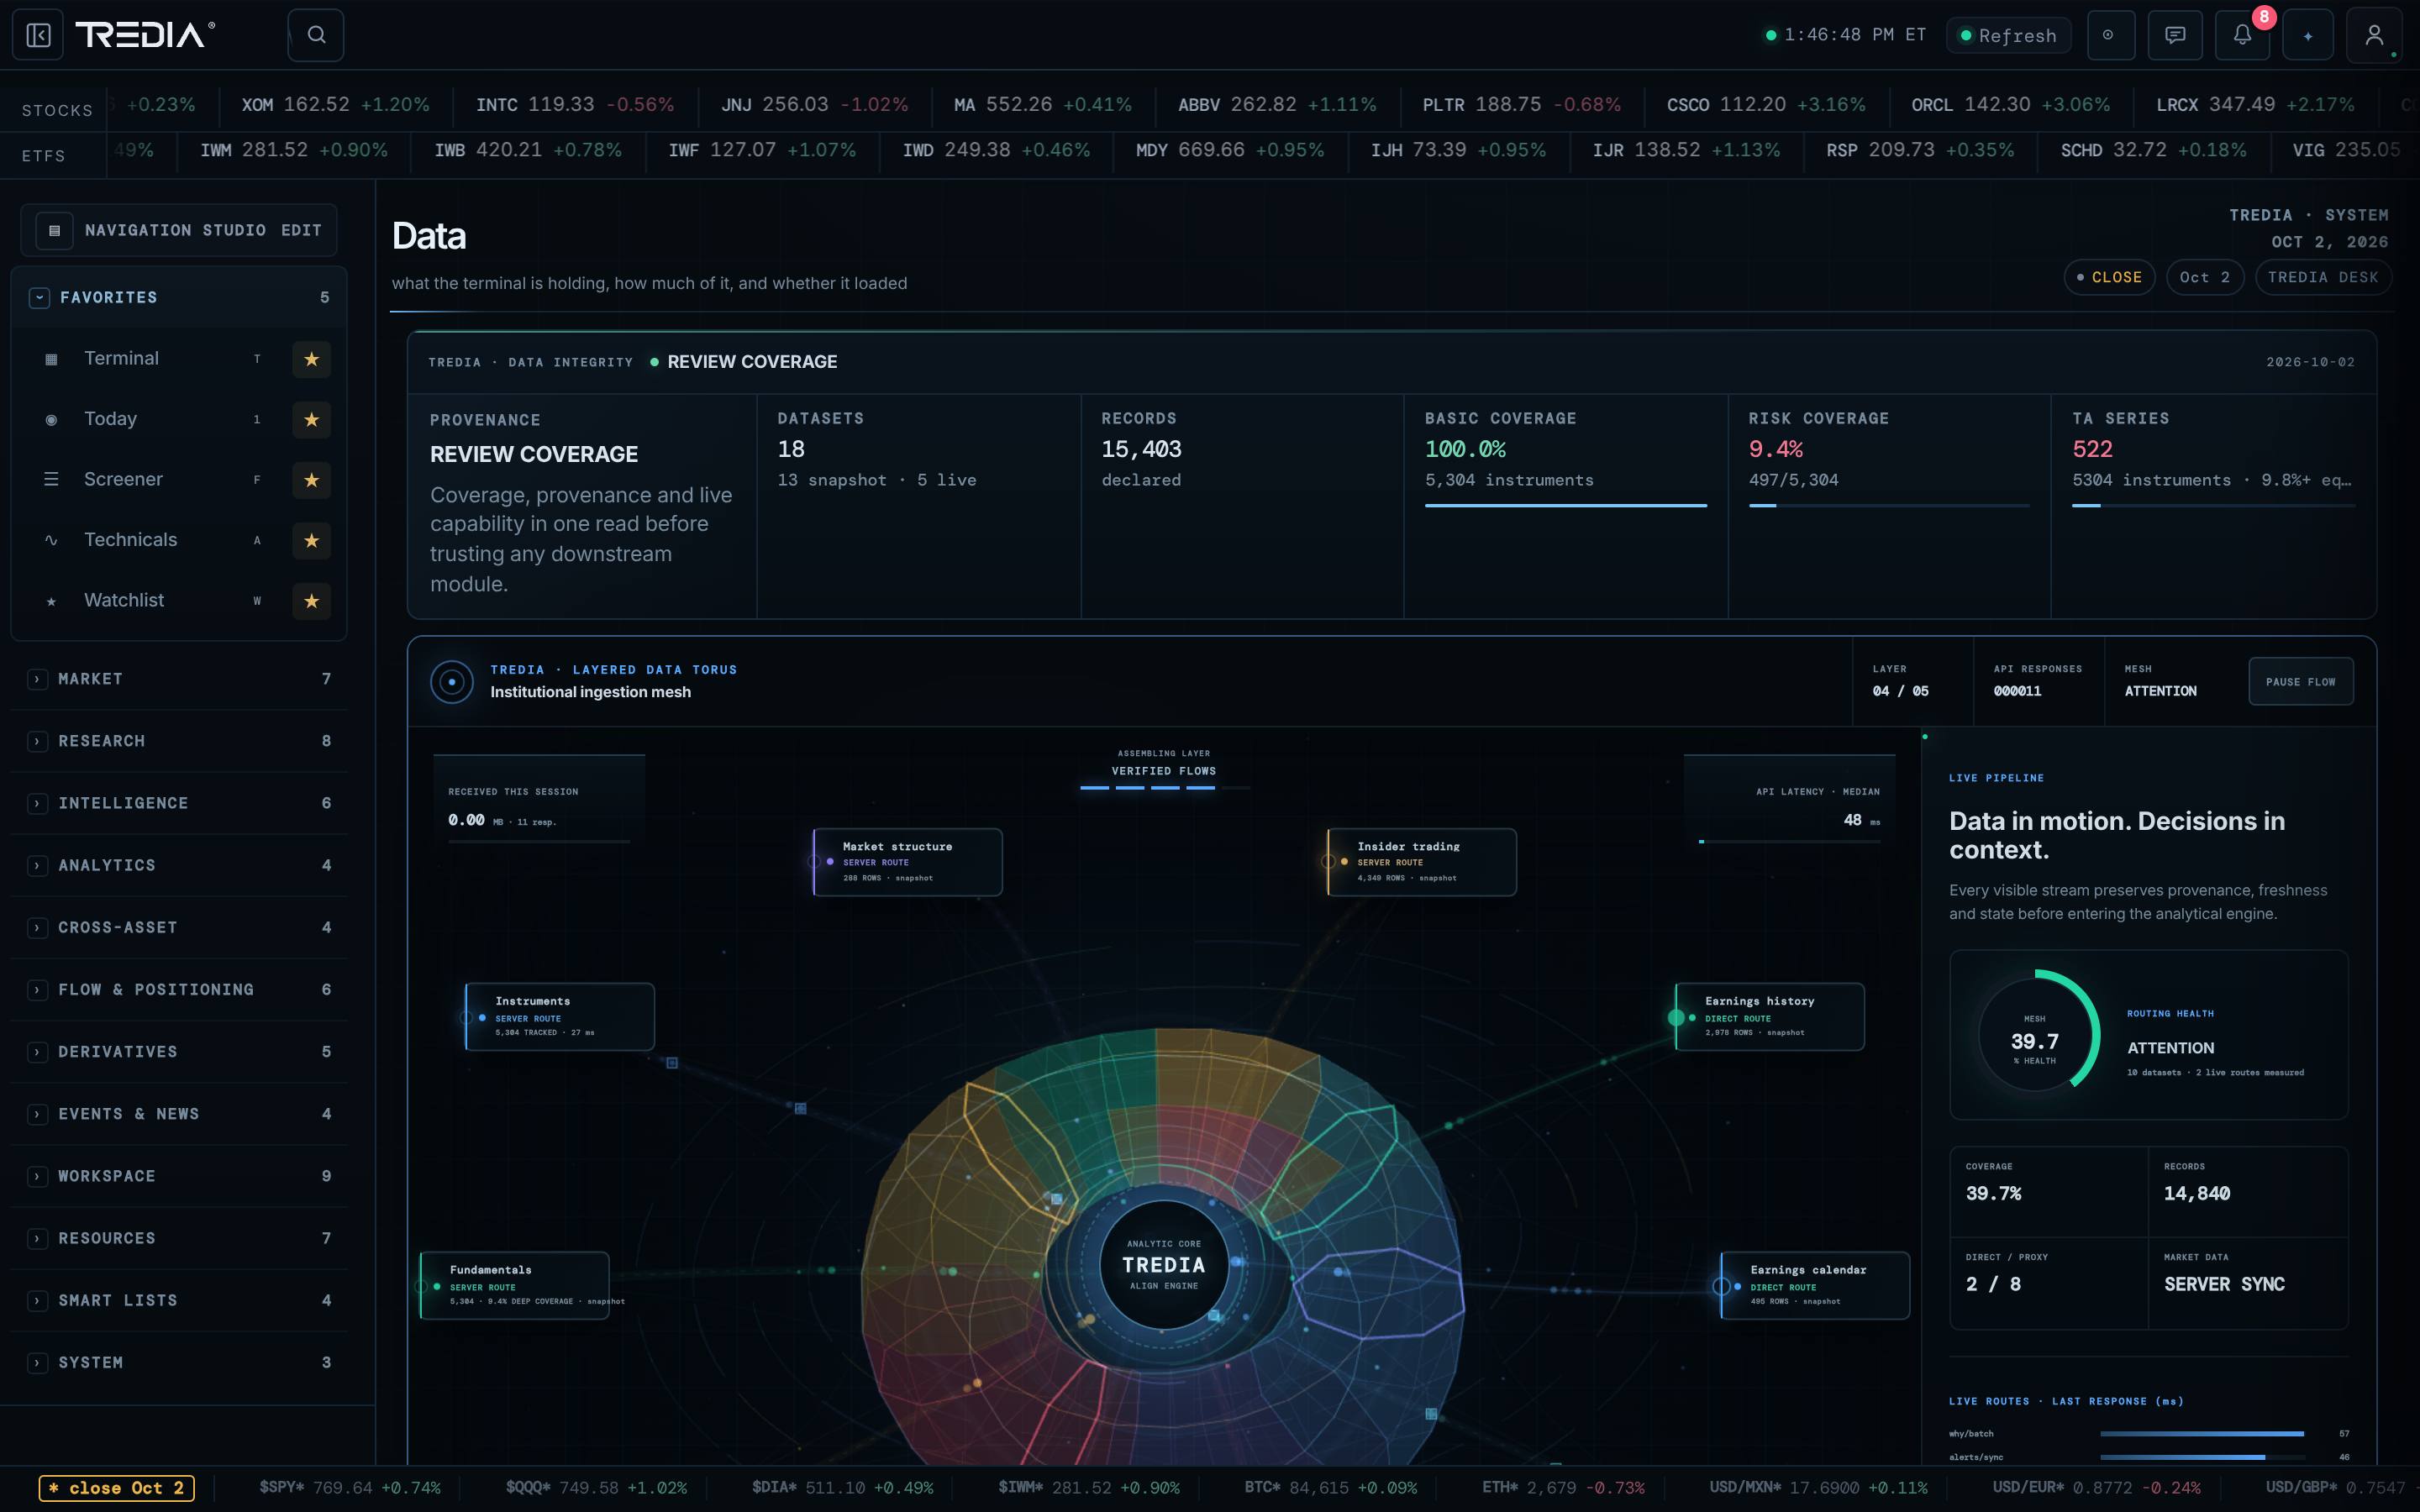Image resolution: width=2420 pixels, height=1512 pixels.
Task: Toggle the Watchlist favorite star
Action: [311, 601]
